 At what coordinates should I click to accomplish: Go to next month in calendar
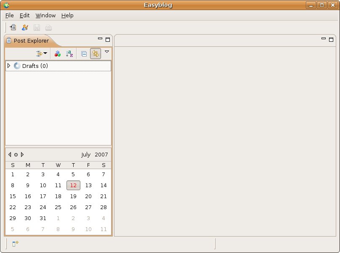(22, 154)
